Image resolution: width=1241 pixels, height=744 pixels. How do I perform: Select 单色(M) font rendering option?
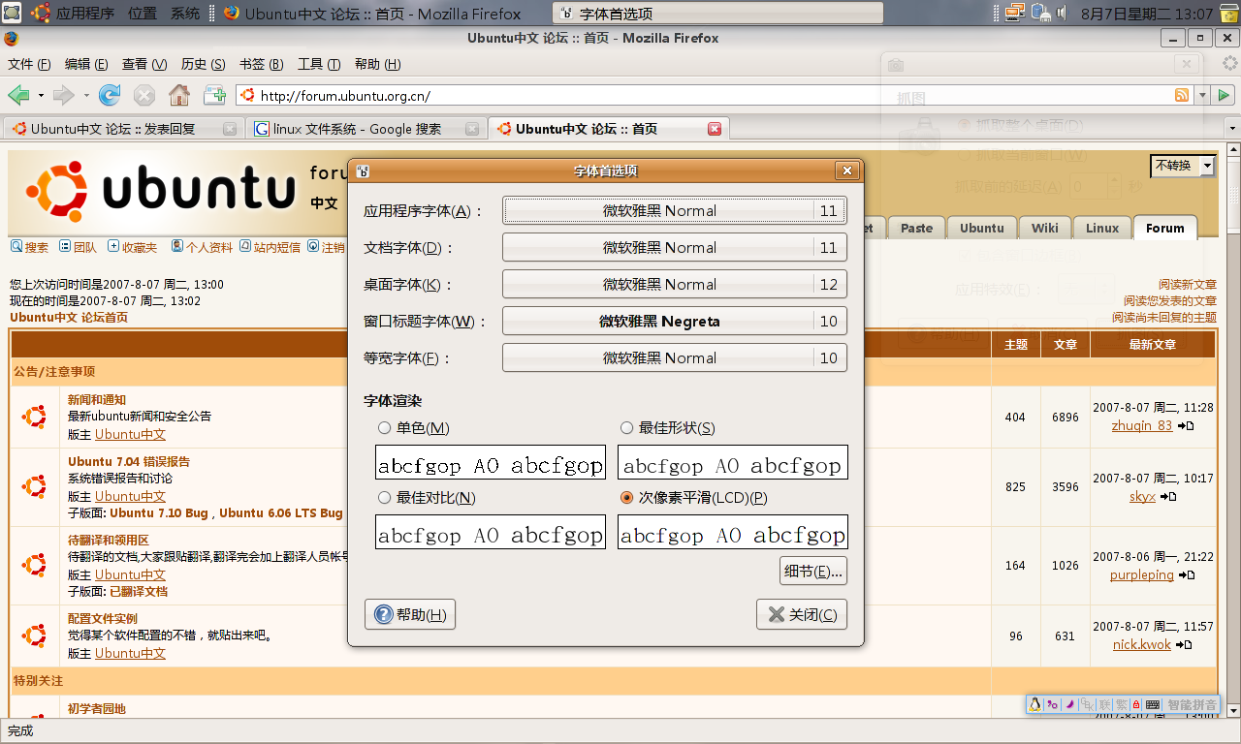click(414, 428)
